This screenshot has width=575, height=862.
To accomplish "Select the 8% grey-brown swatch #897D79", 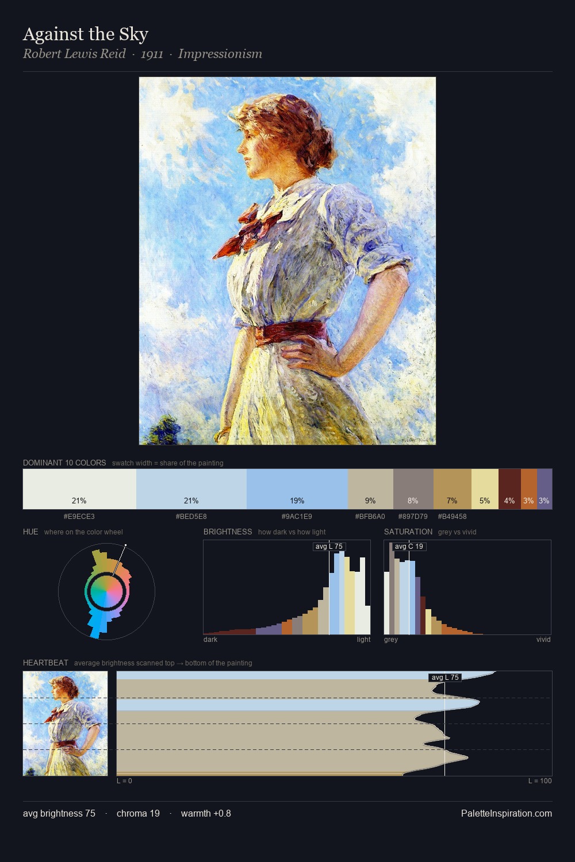I will (413, 489).
